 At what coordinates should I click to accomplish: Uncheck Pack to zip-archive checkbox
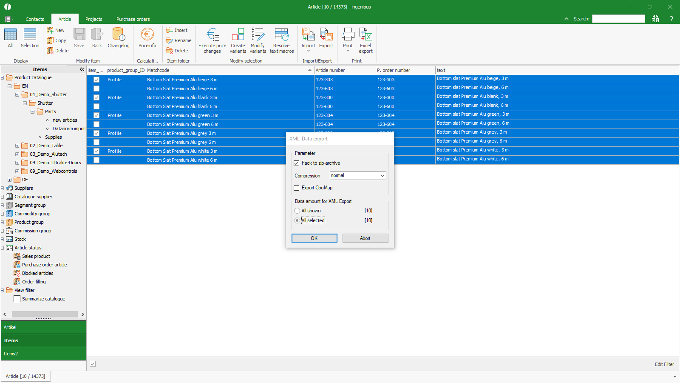pyautogui.click(x=297, y=163)
